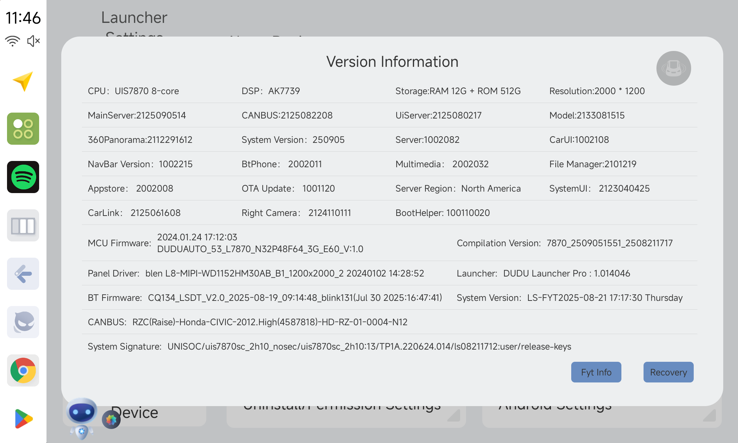Click the colorful pinwheel badge icon
738x443 pixels.
pyautogui.click(x=111, y=419)
